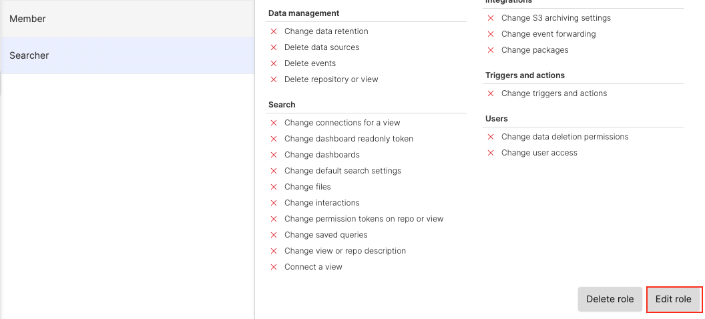The height and width of the screenshot is (319, 705).
Task: Select the Member role in sidebar
Action: [x=127, y=19]
